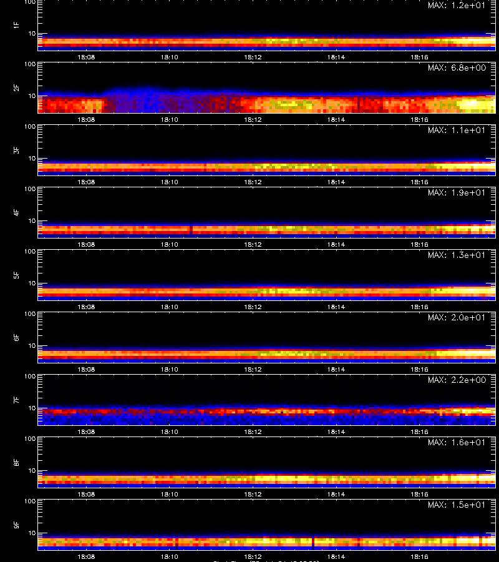Click the 18:10 tick label under panel 1F

[169, 57]
